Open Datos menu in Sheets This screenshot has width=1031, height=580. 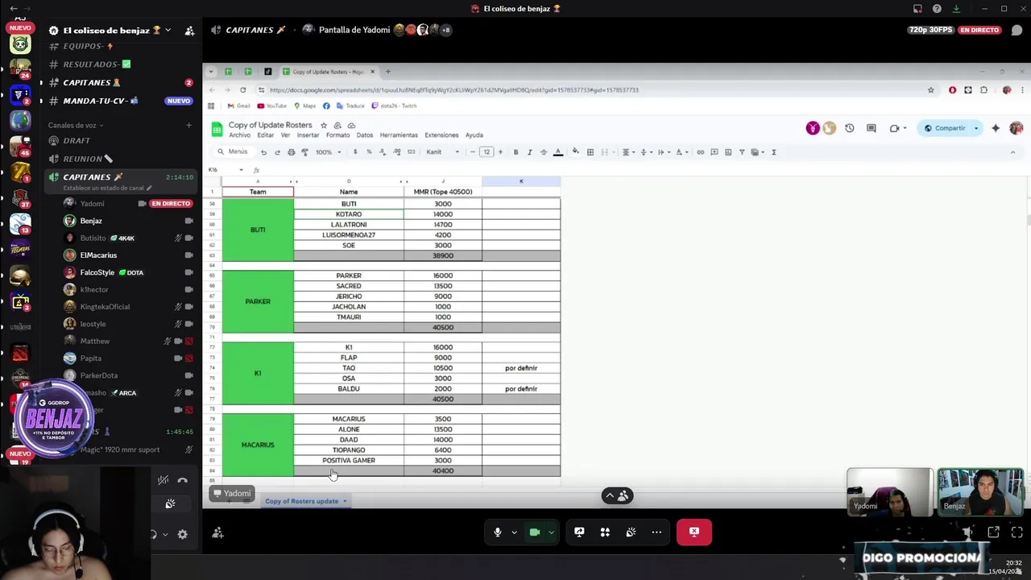click(x=365, y=135)
